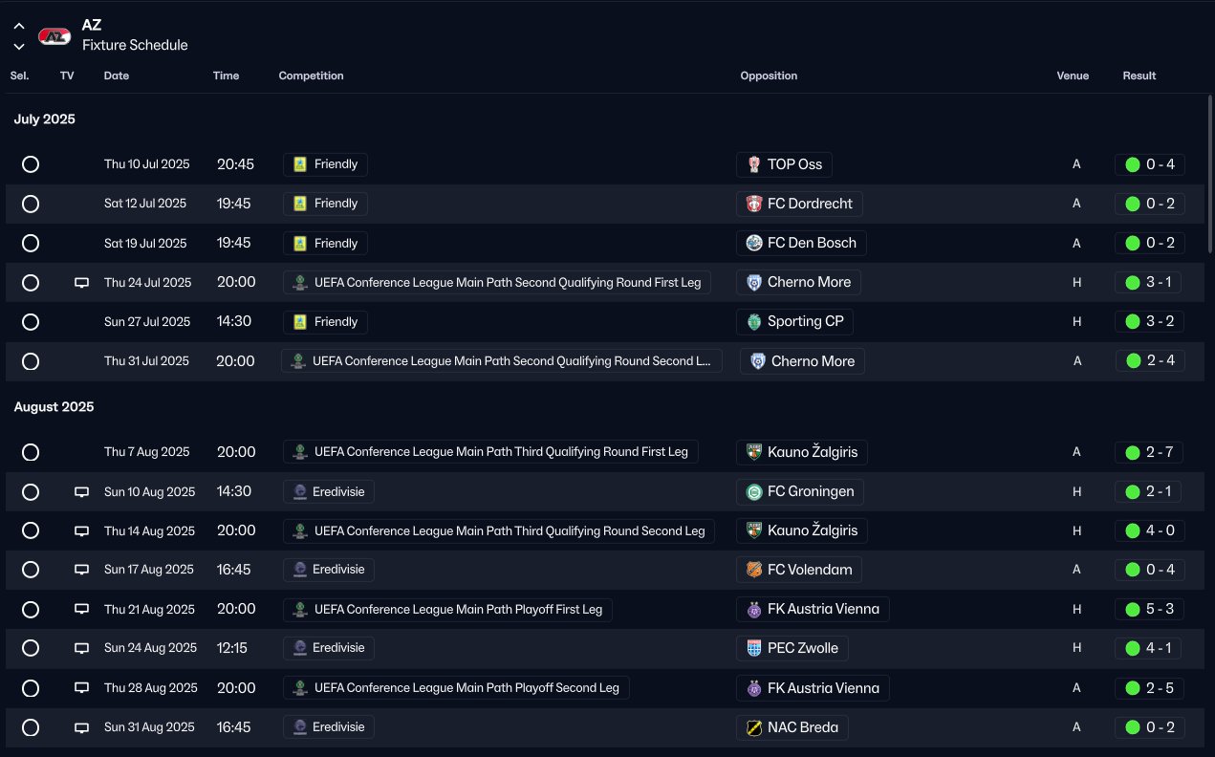
Task: Sort by Competition column header
Action: click(311, 76)
